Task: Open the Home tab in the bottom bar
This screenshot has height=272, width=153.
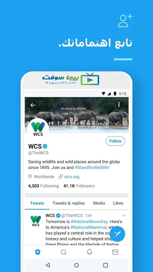Action: tap(38, 252)
